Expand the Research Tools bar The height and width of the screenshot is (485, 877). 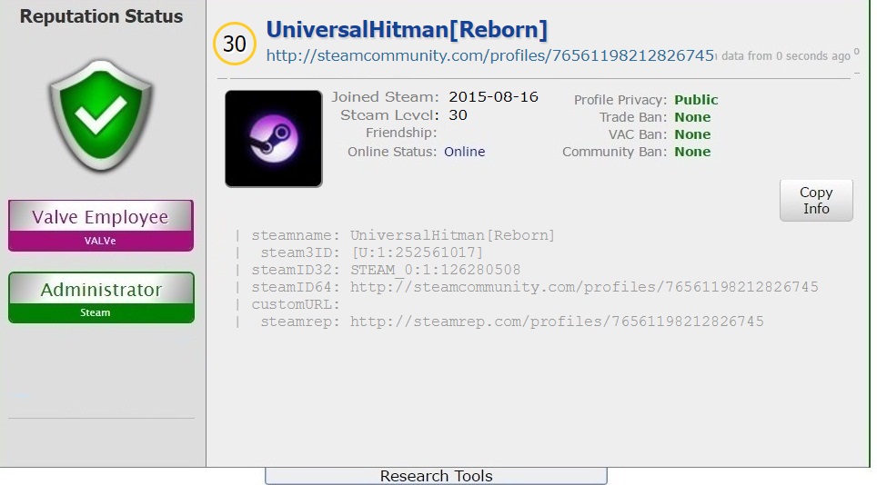pyautogui.click(x=436, y=476)
